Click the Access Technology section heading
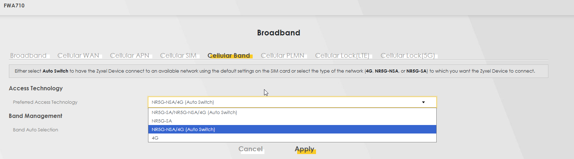Viewport: 574px width, 159px height. (36, 89)
